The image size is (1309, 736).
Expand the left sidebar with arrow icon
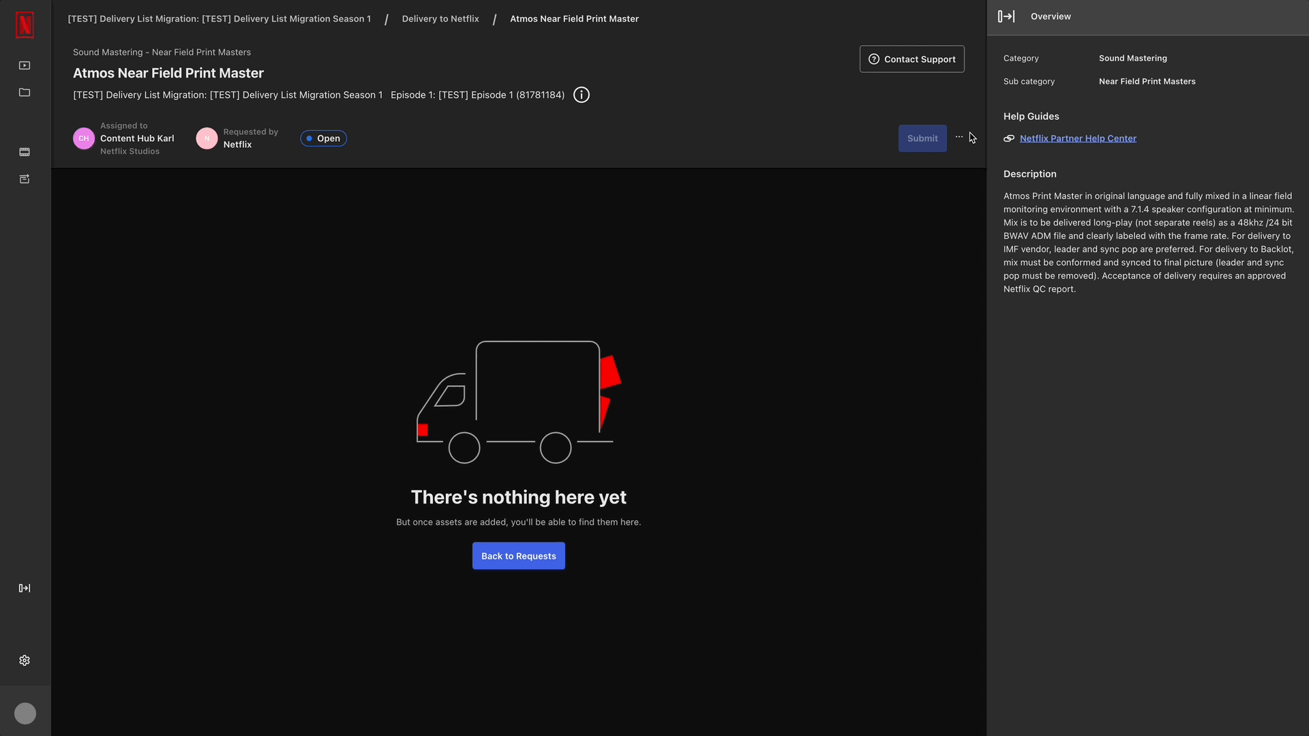[x=25, y=588]
